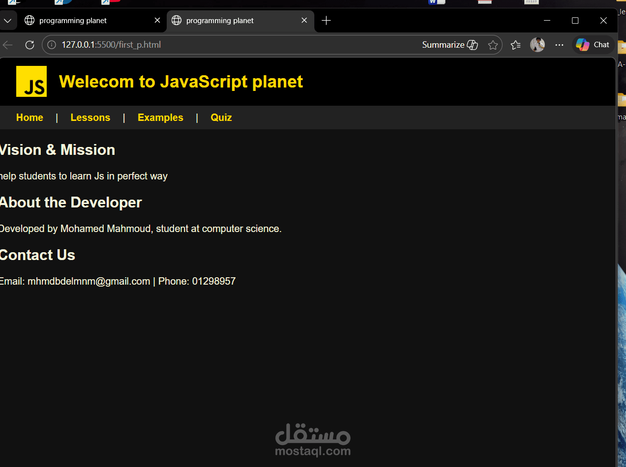Viewport: 626px width, 467px height.
Task: Click the site info icon in the address bar
Action: point(51,44)
